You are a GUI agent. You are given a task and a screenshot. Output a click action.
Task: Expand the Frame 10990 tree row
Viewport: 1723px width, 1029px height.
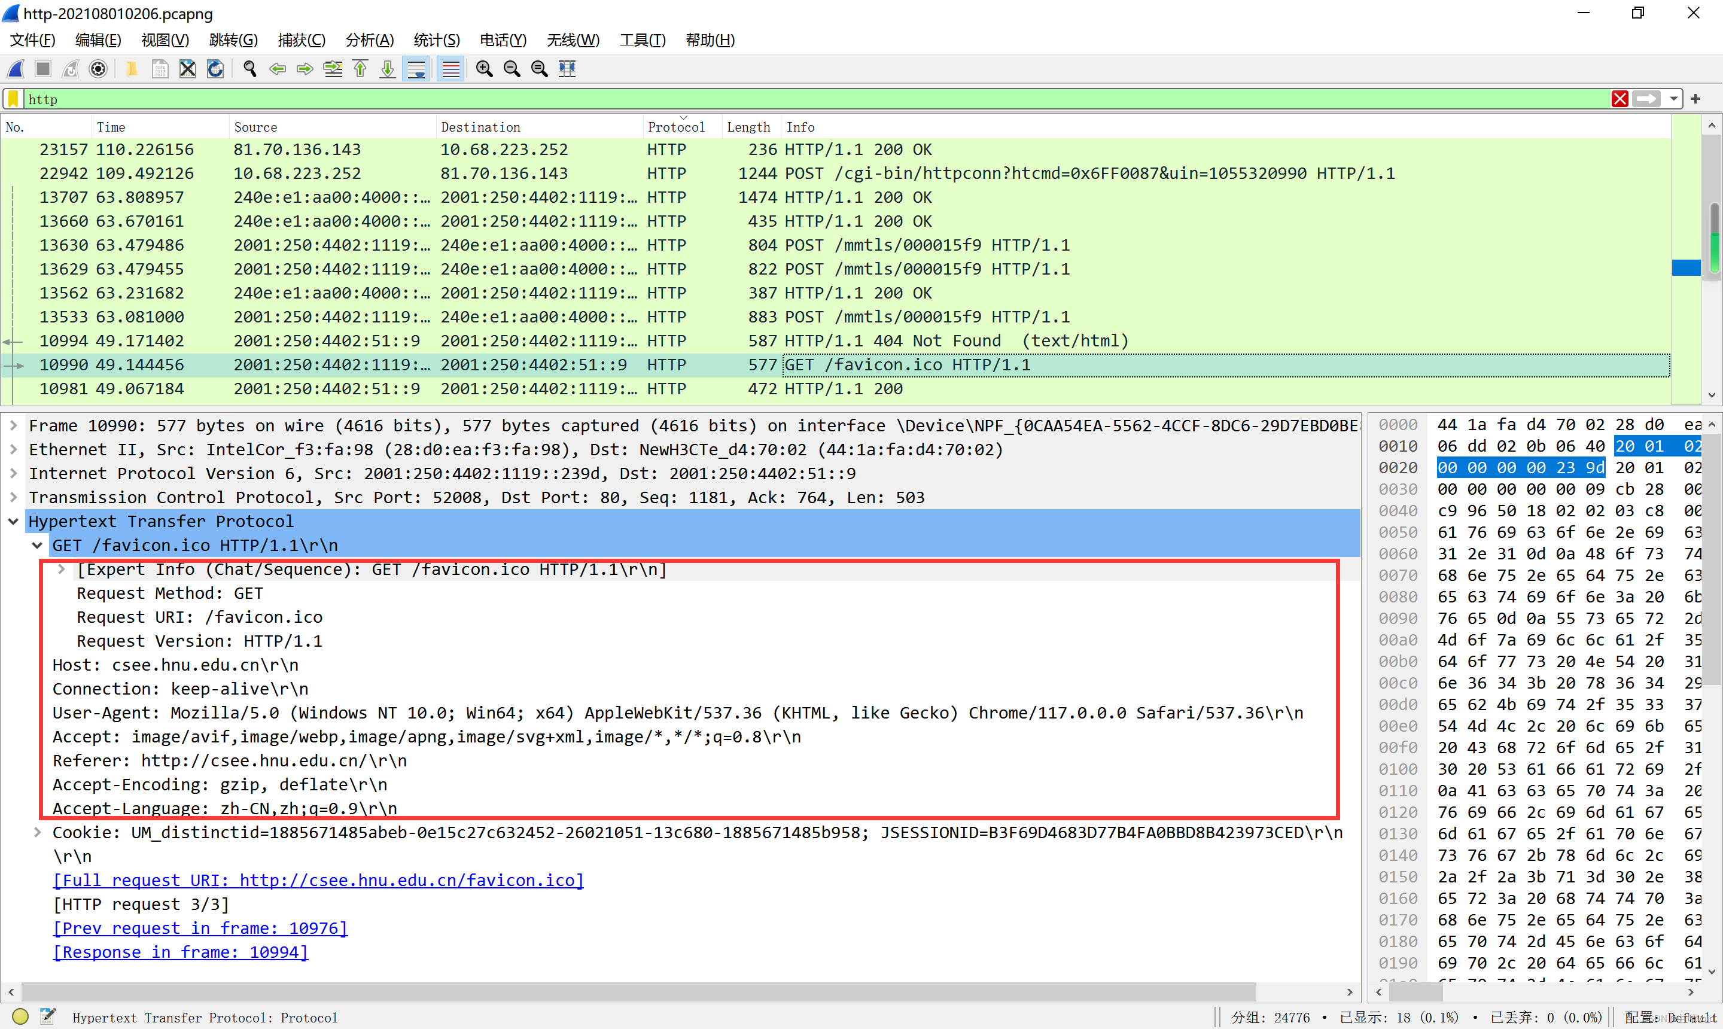tap(13, 425)
